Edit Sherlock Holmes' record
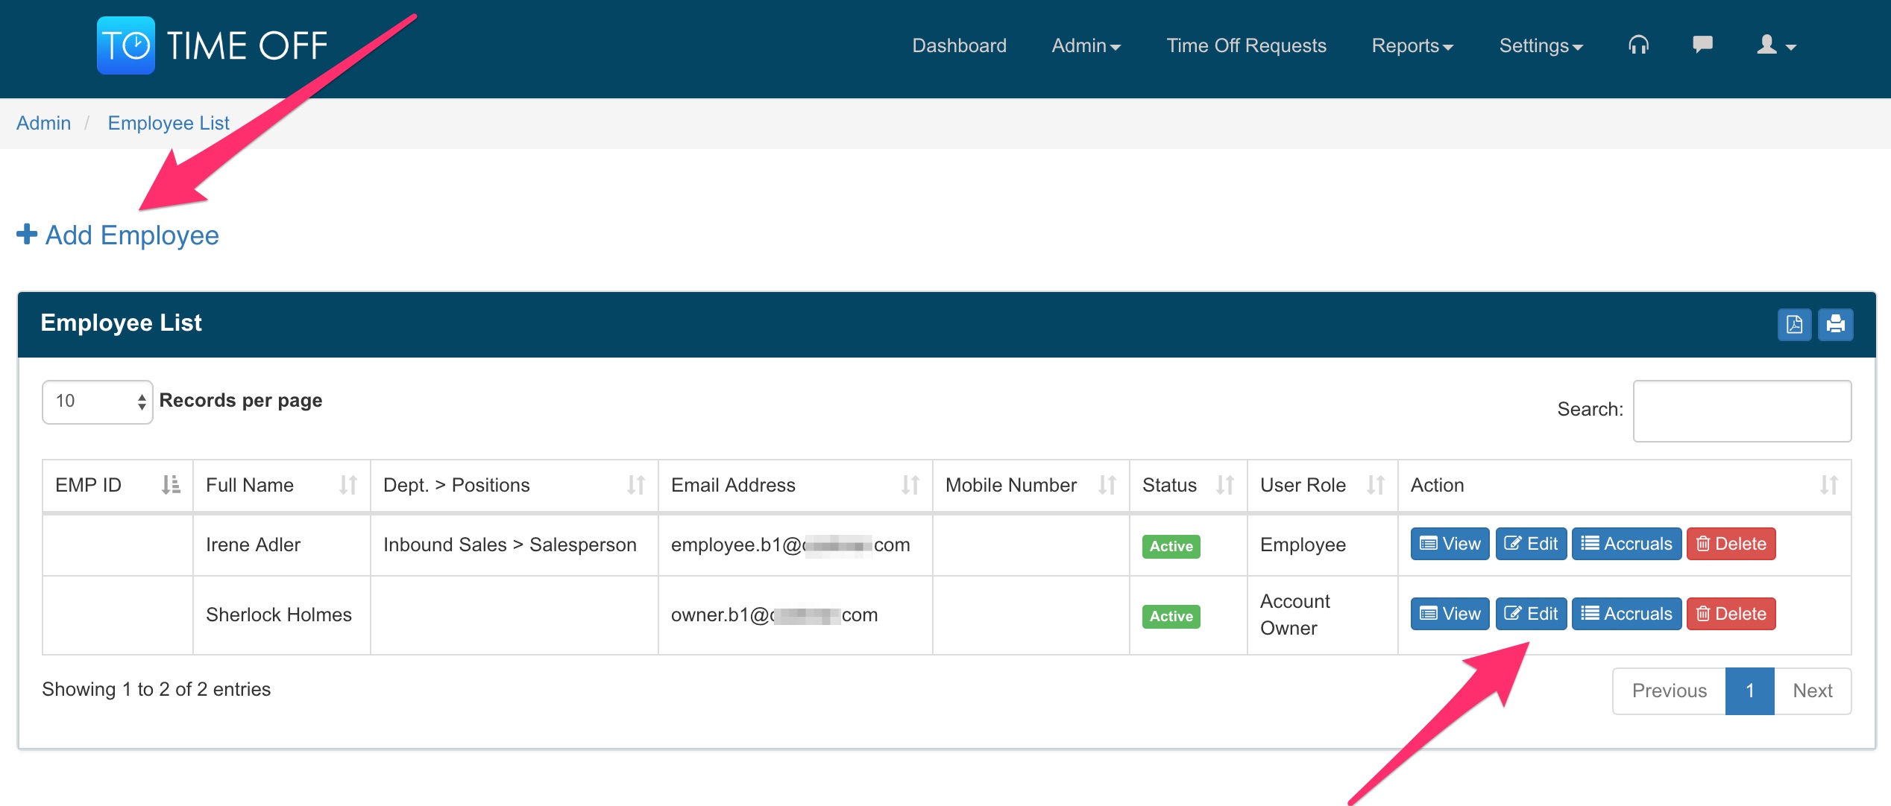This screenshot has width=1891, height=806. tap(1531, 614)
